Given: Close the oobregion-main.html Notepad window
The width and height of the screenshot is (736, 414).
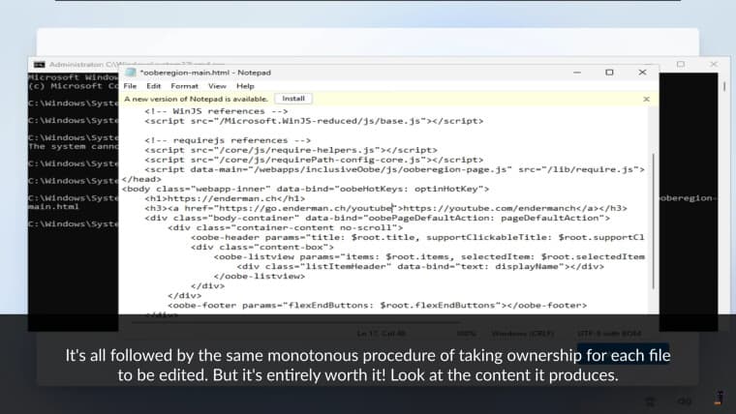Looking at the screenshot, I should tap(641, 72).
